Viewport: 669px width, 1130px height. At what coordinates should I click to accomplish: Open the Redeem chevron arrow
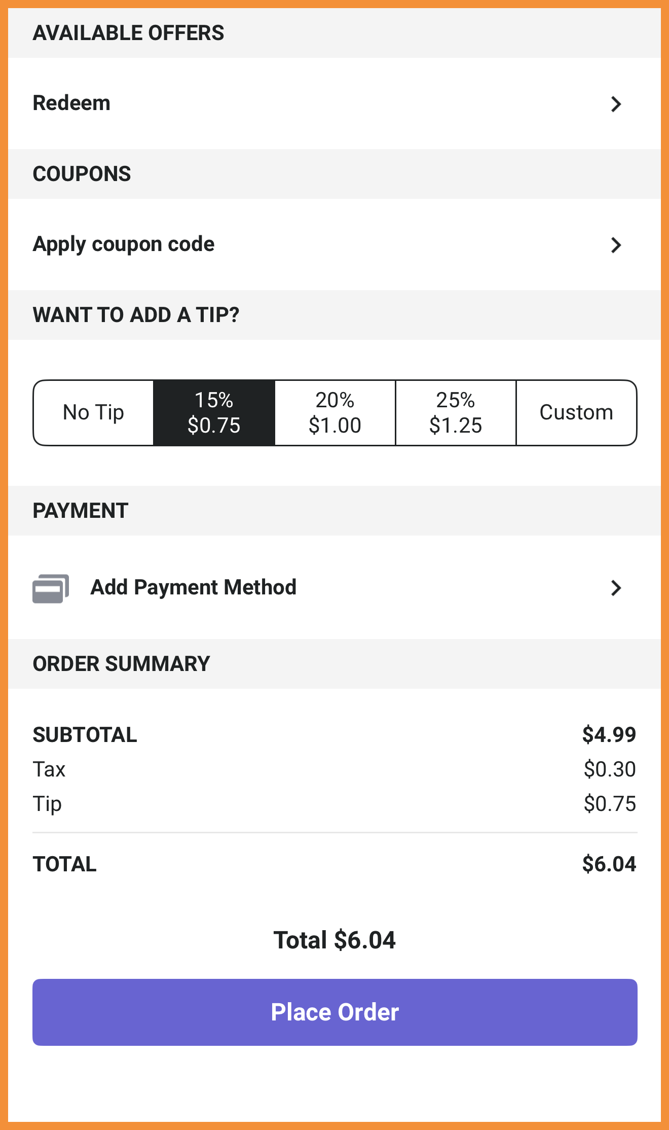point(616,104)
